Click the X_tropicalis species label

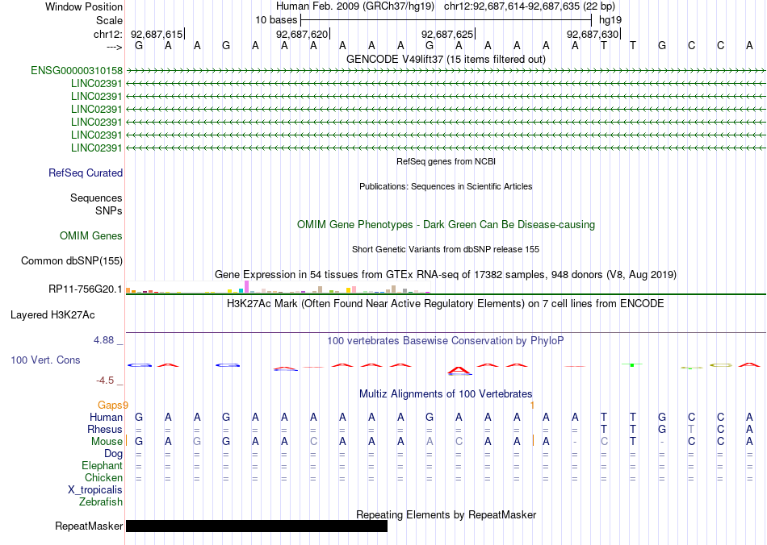click(x=95, y=490)
